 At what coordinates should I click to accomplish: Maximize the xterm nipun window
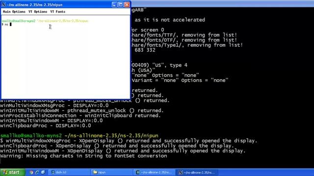tap(121, 4)
